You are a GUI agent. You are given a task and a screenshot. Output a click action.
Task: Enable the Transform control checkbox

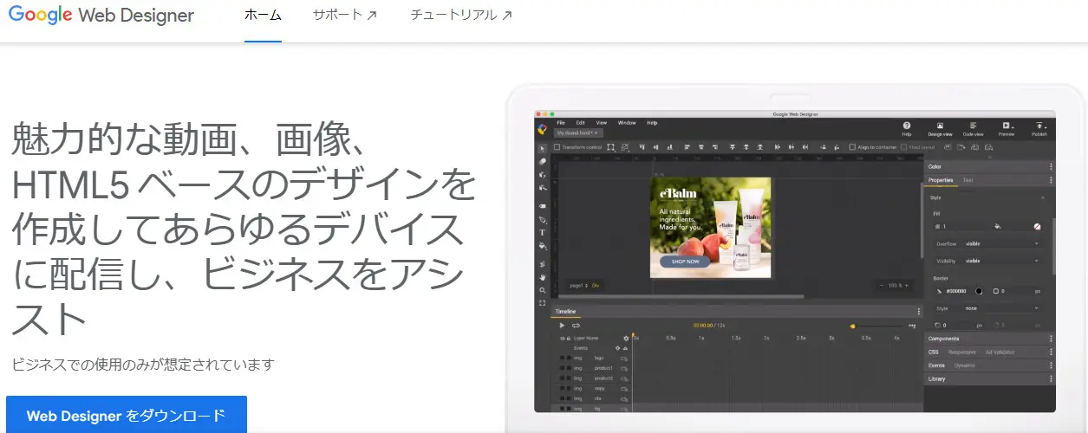(557, 147)
